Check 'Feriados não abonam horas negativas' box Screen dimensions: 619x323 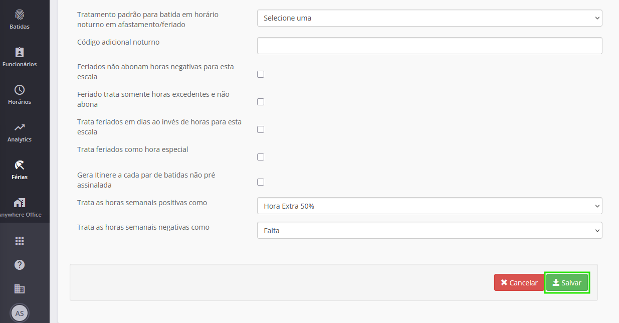pyautogui.click(x=261, y=74)
